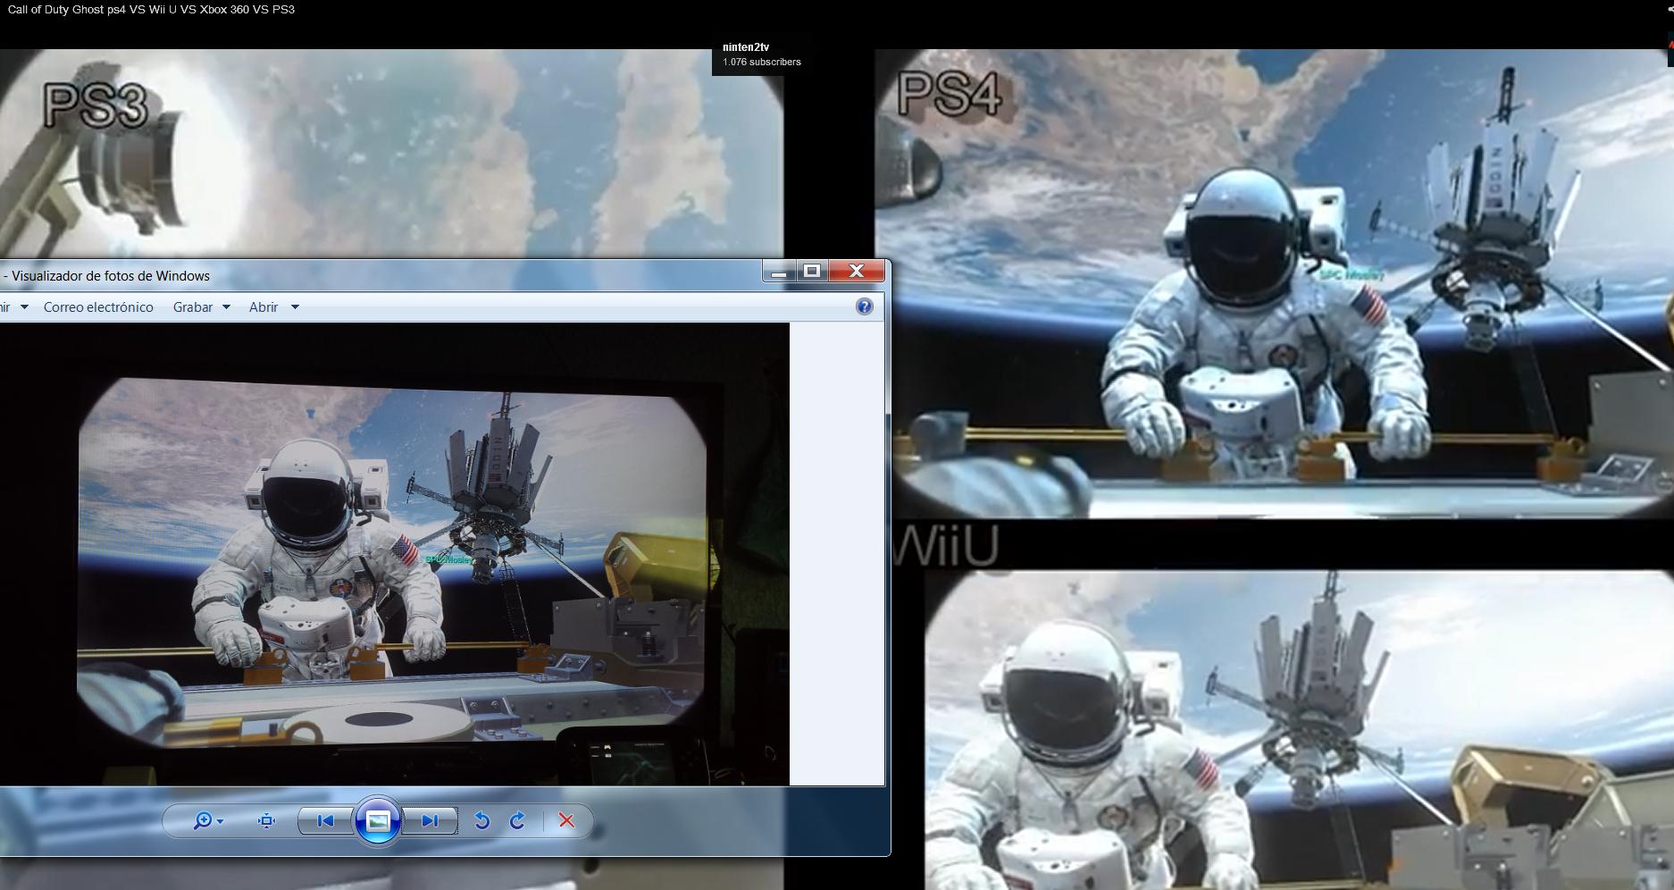Expand the cut-off Imprimir dropdown arrow
Viewport: 1674px width, 890px height.
coord(24,307)
